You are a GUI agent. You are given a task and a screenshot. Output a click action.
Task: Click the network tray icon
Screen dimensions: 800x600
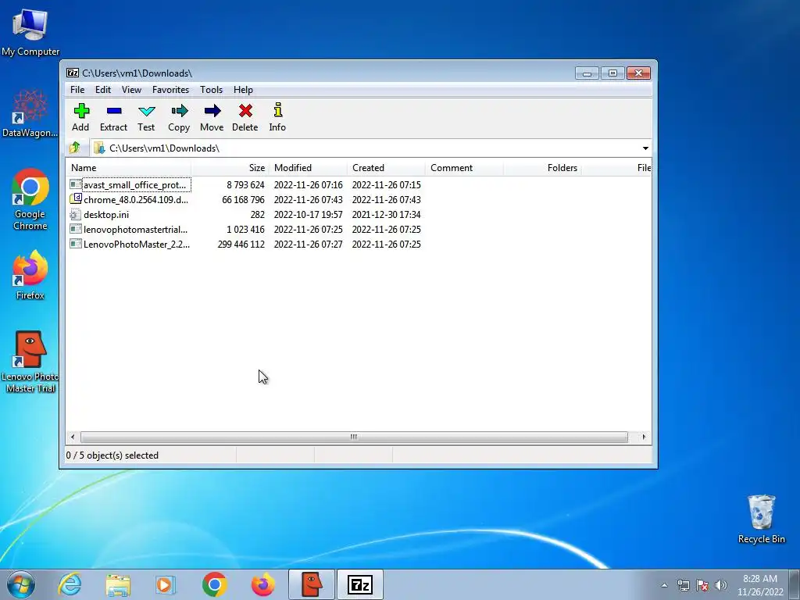point(683,585)
